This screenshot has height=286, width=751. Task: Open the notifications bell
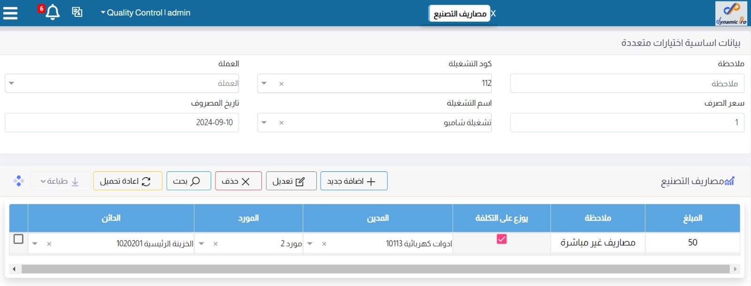click(x=53, y=12)
